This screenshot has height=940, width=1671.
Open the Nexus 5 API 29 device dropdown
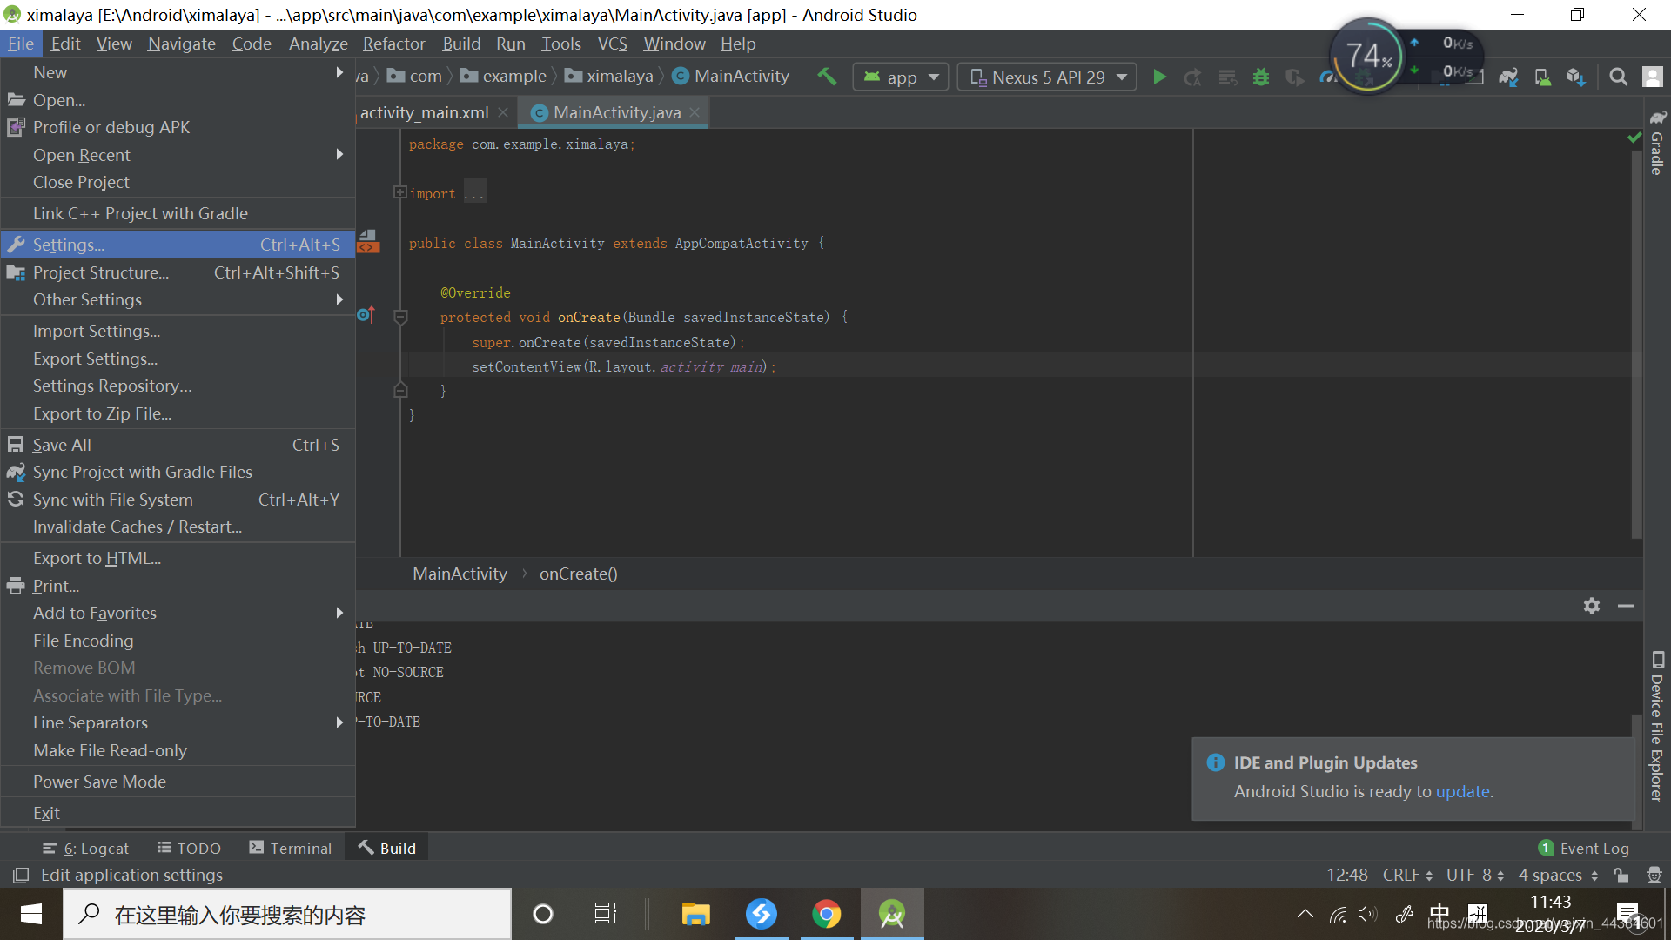tap(1048, 77)
